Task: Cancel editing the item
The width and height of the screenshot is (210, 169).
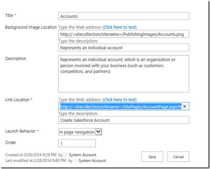Action: [178, 157]
